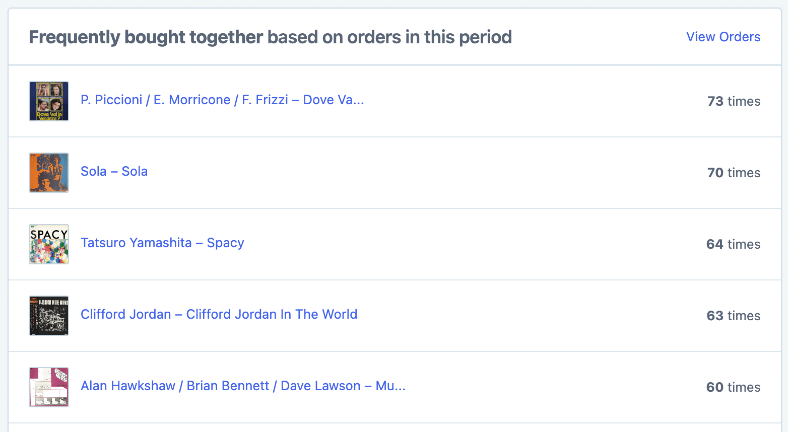Click the Alan Hawkshaw album cover image
This screenshot has height=432, width=788.
click(x=49, y=387)
